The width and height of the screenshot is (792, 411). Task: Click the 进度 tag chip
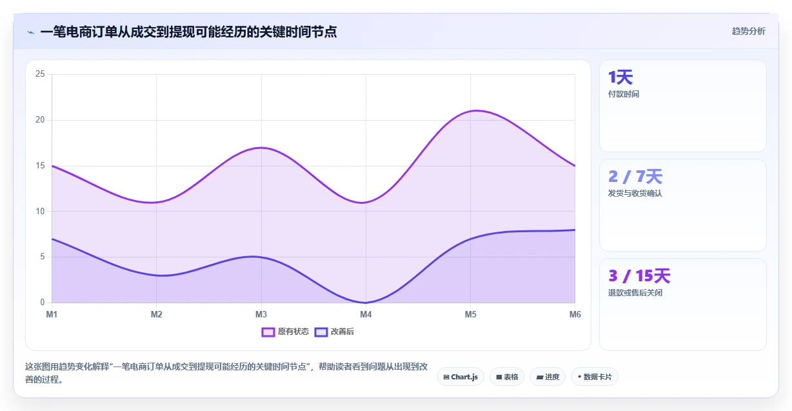tap(548, 377)
